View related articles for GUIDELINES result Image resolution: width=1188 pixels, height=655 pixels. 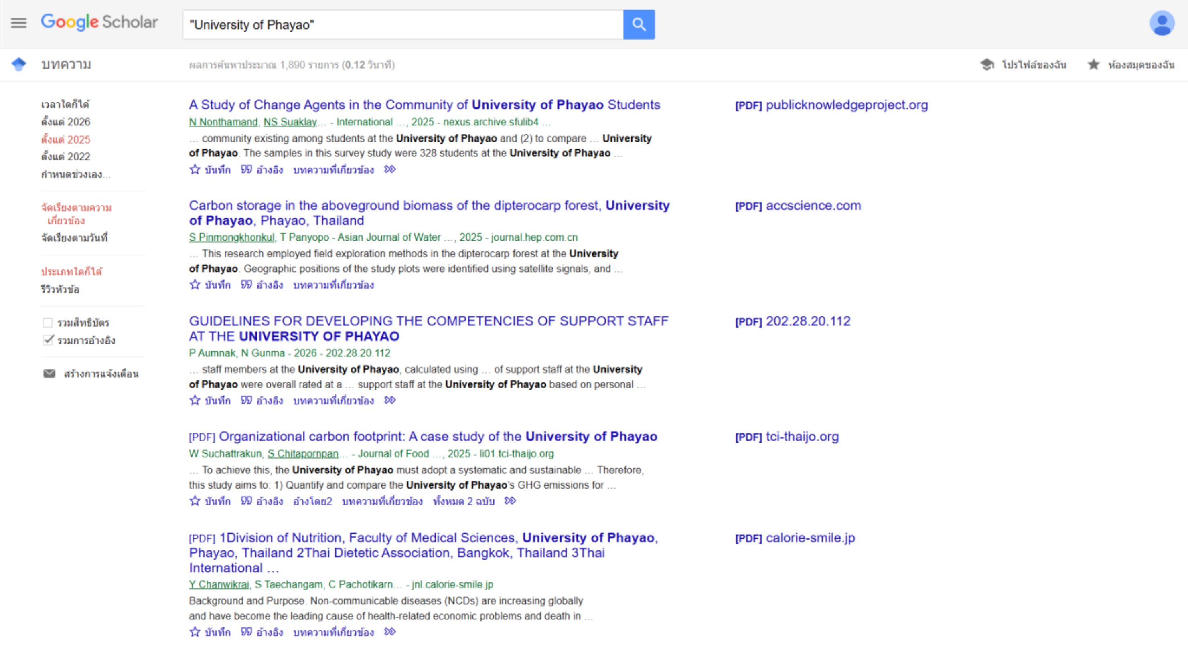pos(333,401)
